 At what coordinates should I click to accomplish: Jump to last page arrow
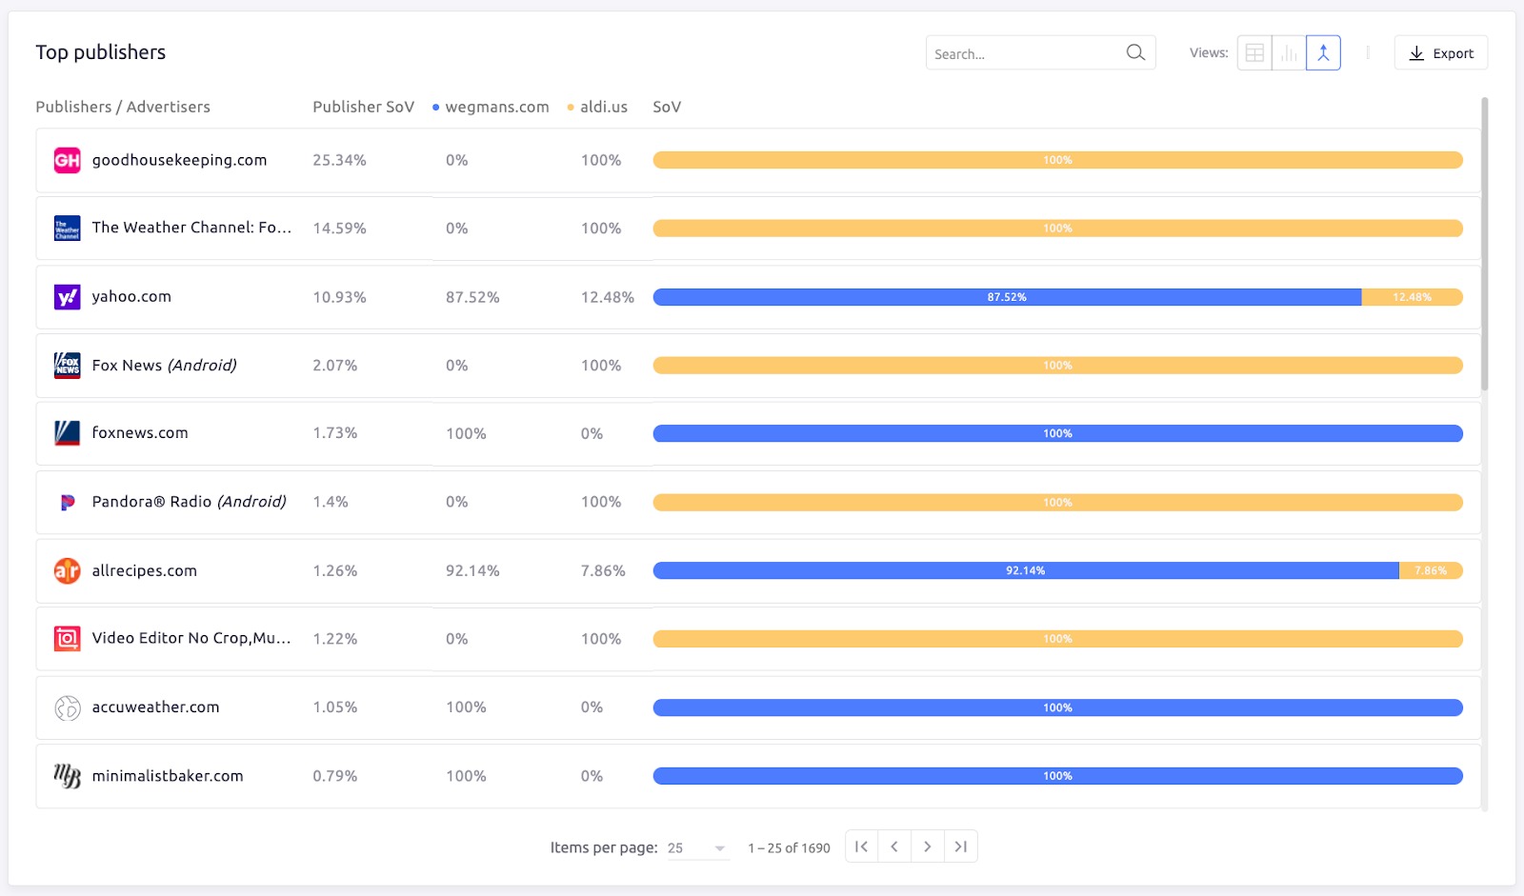click(961, 846)
